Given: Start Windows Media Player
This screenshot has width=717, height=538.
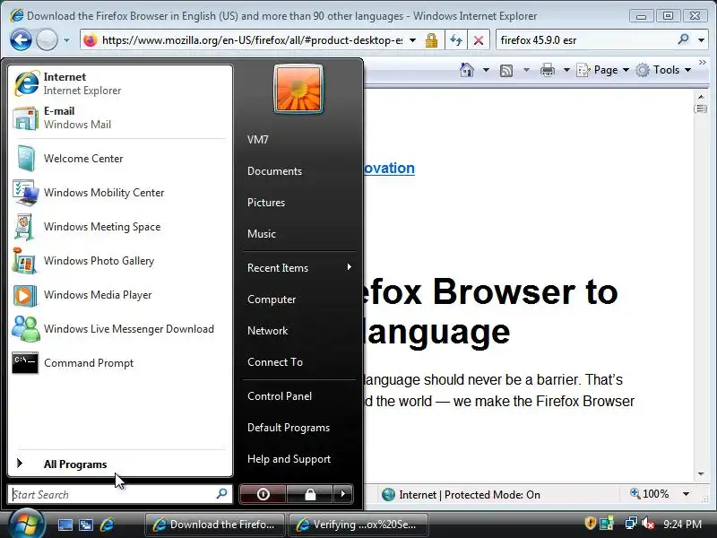Looking at the screenshot, I should tap(120, 295).
